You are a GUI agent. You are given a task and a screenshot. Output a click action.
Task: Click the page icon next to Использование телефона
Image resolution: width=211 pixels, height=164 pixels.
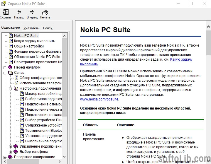[x=16, y=83]
